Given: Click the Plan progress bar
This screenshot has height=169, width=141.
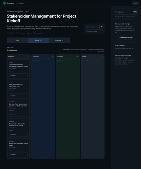Looking at the screenshot, I should pyautogui.click(x=94, y=29).
